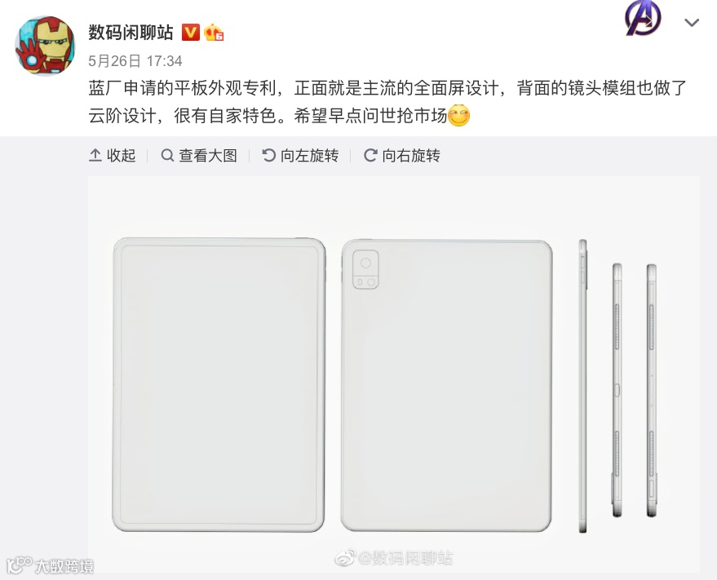Viewport: 717px width, 580px height.
Task: Open the 数码闲聊站 username profile link
Action: tap(131, 33)
